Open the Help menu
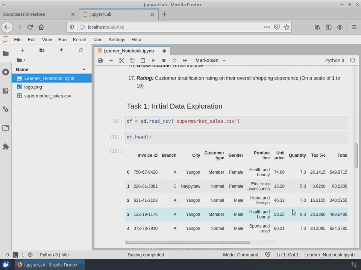The height and width of the screenshot is (270, 361). [136, 39]
